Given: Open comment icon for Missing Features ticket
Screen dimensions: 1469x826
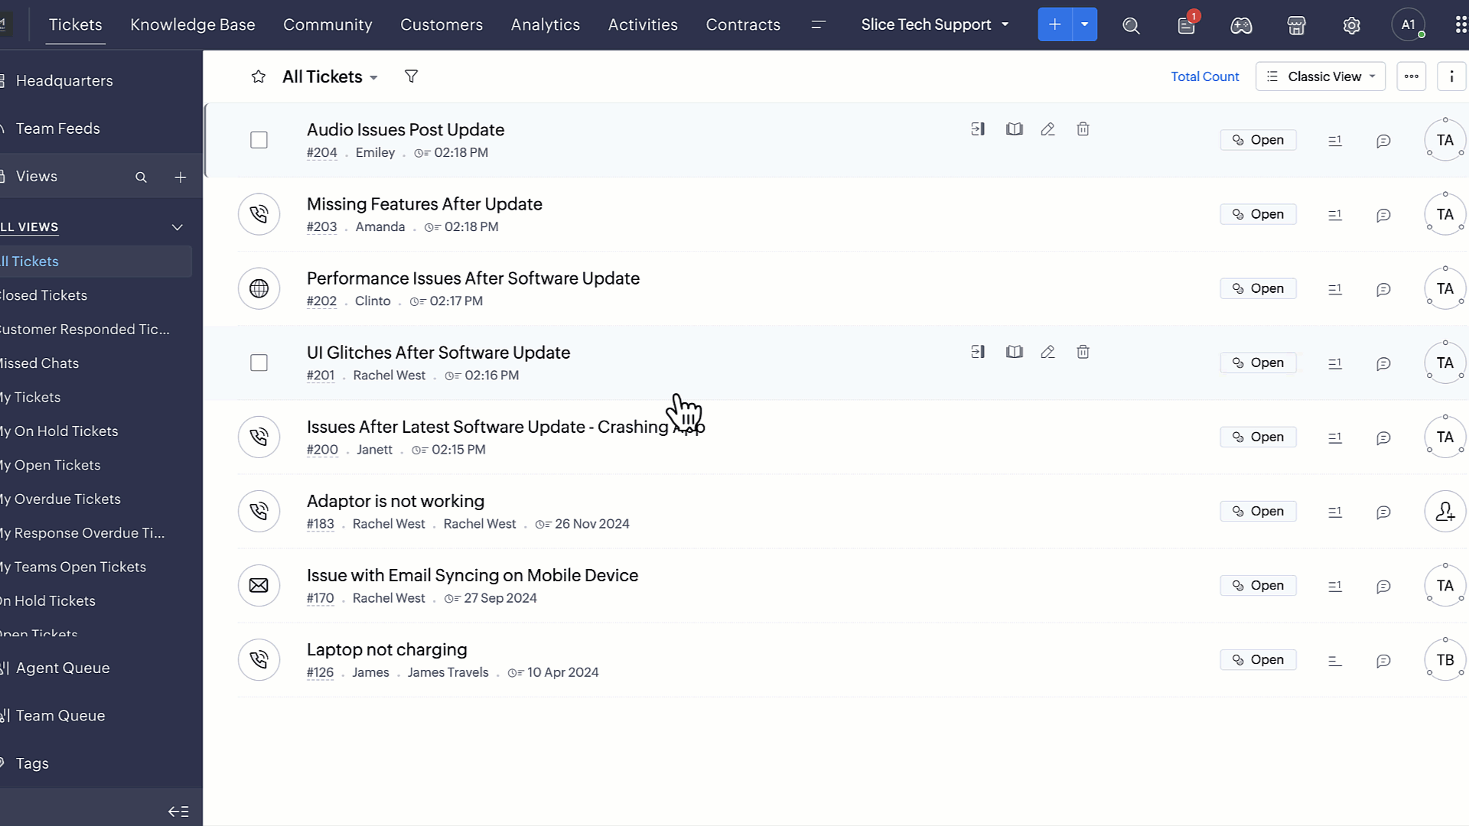Looking at the screenshot, I should click(x=1383, y=215).
